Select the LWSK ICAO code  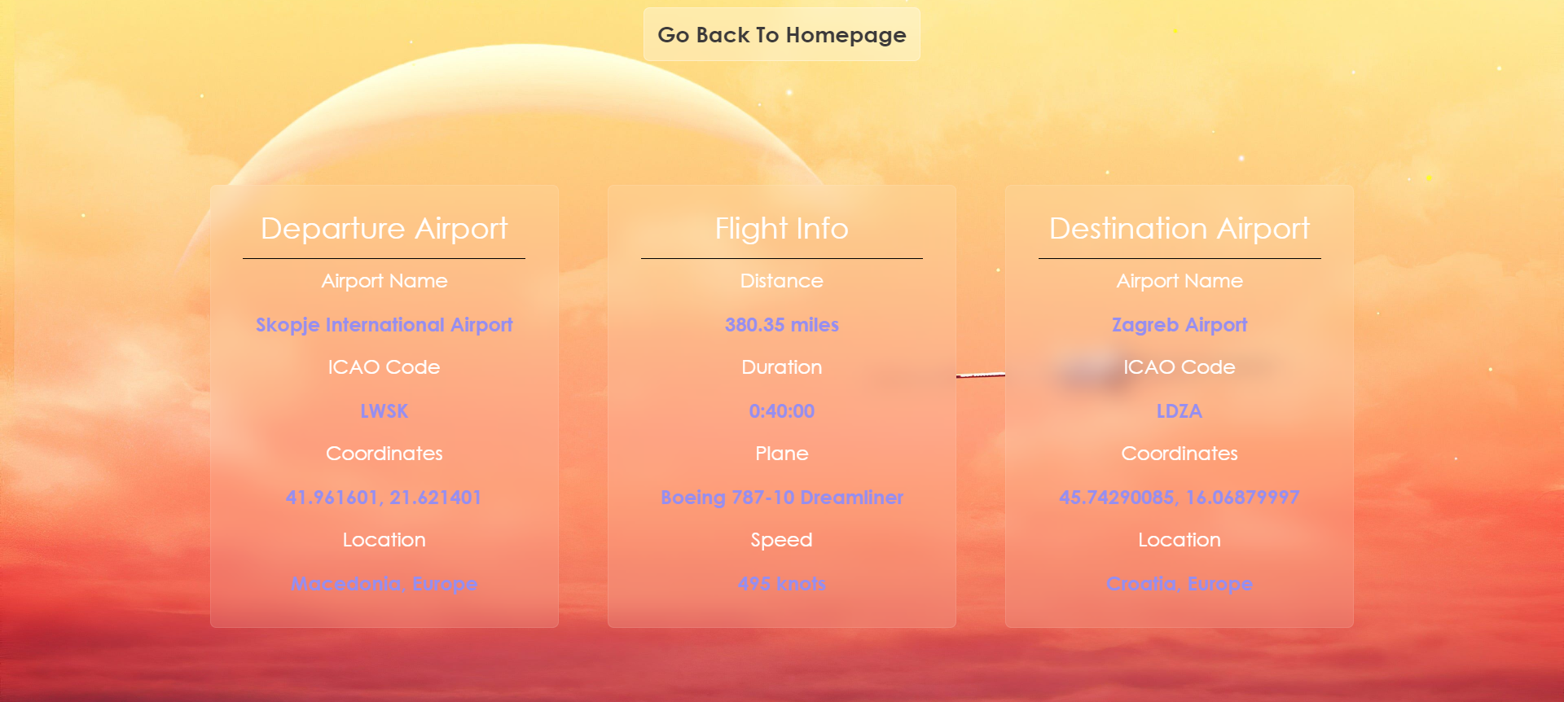[384, 411]
